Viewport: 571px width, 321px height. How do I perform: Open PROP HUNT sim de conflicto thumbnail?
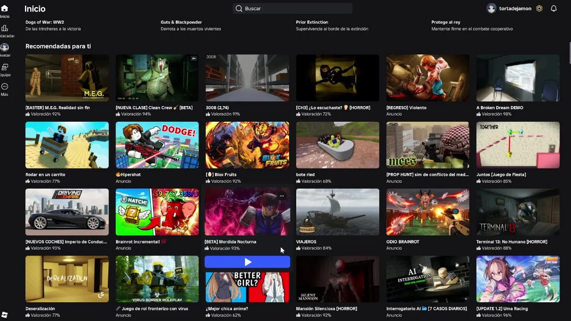pos(428,145)
